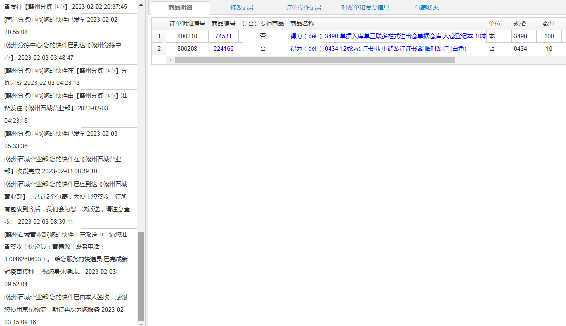Click the quantity cell 10
The height and width of the screenshot is (326, 566).
coord(549,48)
